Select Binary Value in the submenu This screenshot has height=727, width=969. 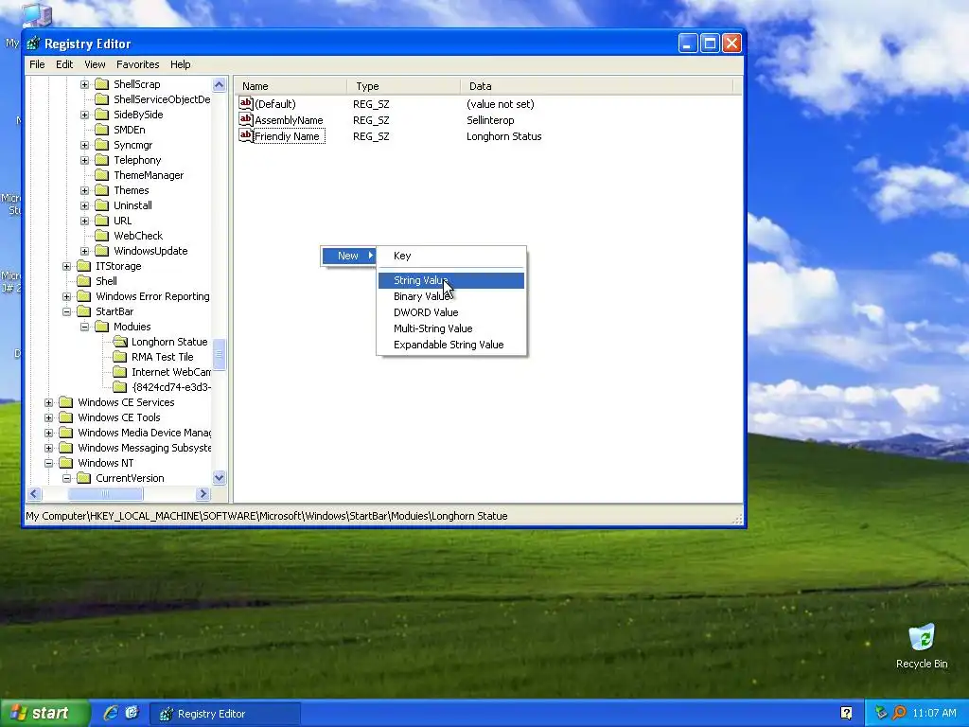(x=451, y=296)
